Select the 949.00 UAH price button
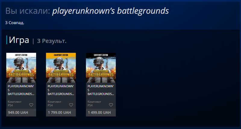 [x=21, y=112]
